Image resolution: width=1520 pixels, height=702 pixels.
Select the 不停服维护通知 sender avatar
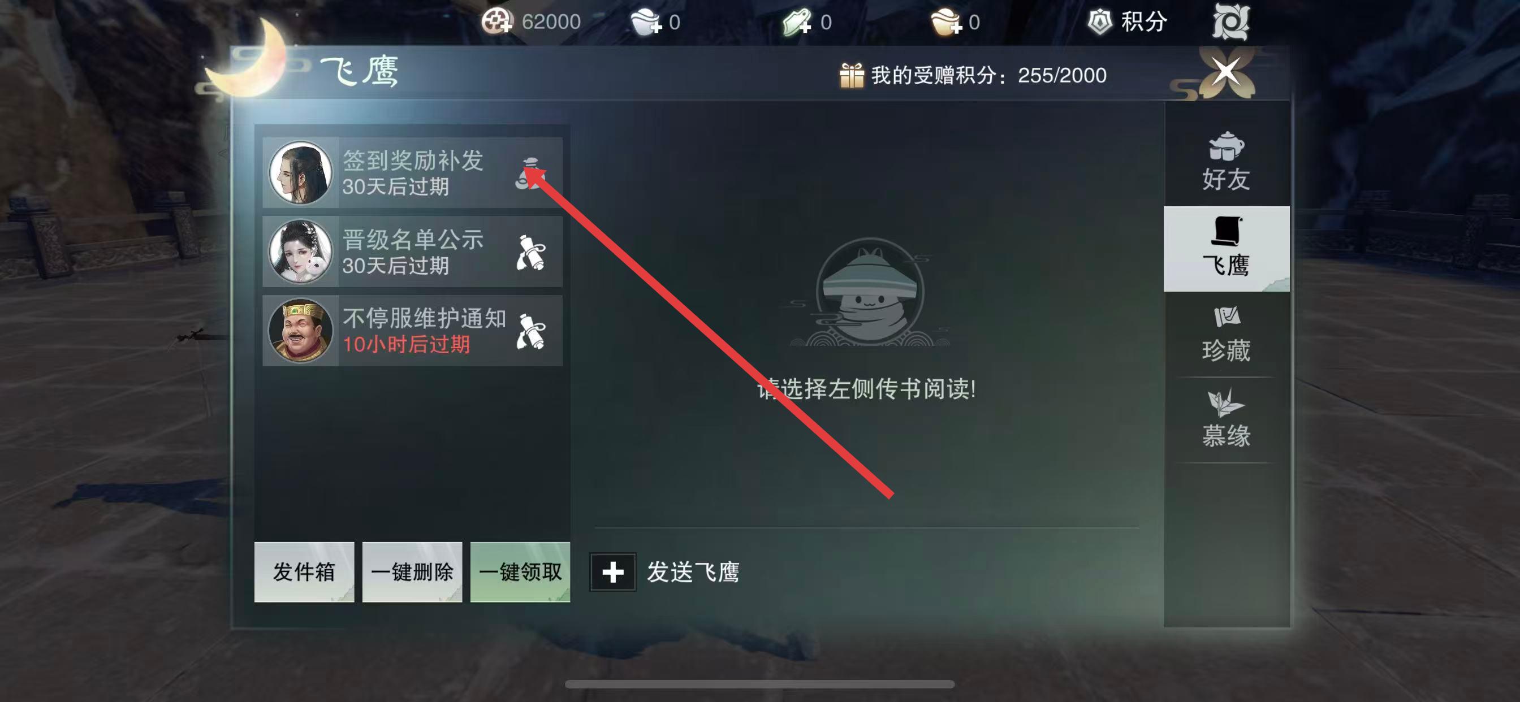tap(300, 330)
